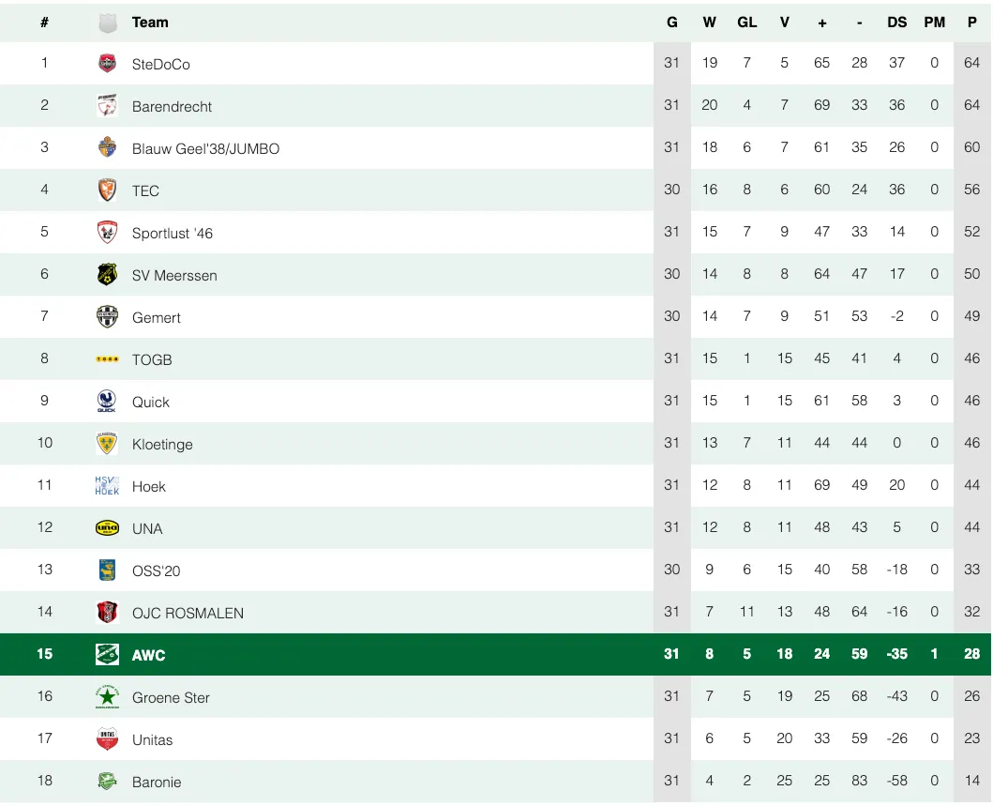Click the SteDoCo club logo
The image size is (993, 806).
pyautogui.click(x=108, y=64)
